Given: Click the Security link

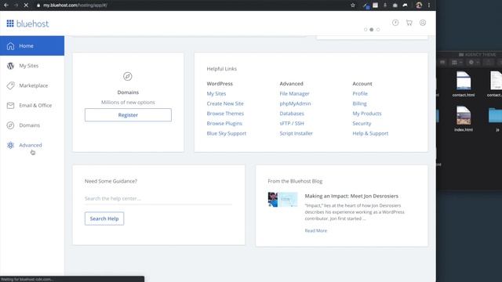Looking at the screenshot, I should pos(362,124).
